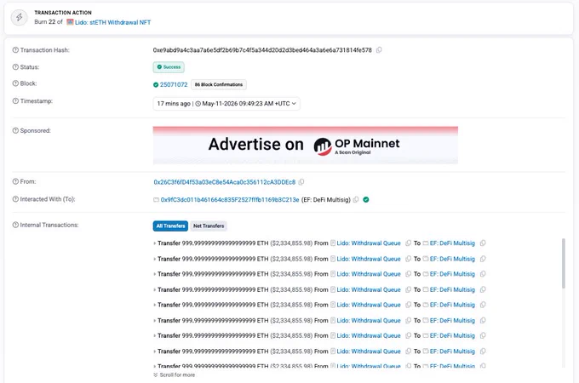Open the 0x9fC3dc011b46 contract address link

click(x=230, y=200)
